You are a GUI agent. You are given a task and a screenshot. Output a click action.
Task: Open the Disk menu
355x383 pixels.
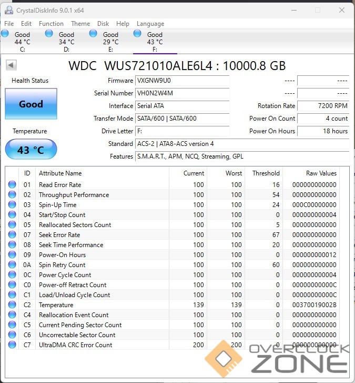click(x=103, y=24)
